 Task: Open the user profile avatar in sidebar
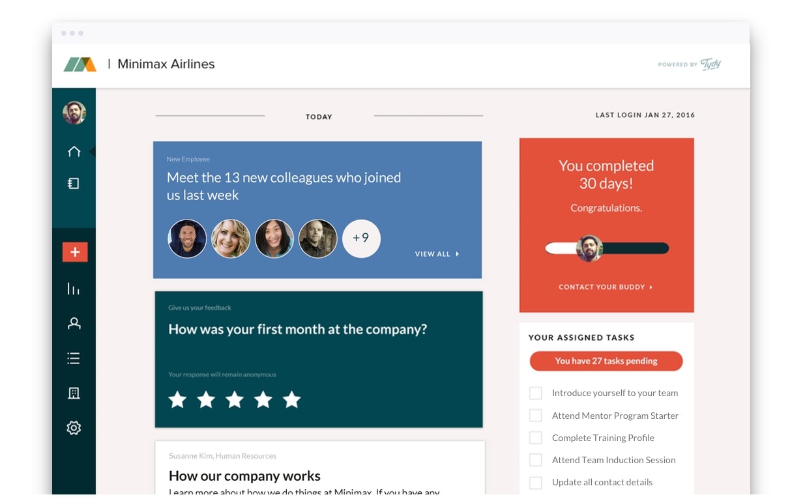pyautogui.click(x=74, y=113)
